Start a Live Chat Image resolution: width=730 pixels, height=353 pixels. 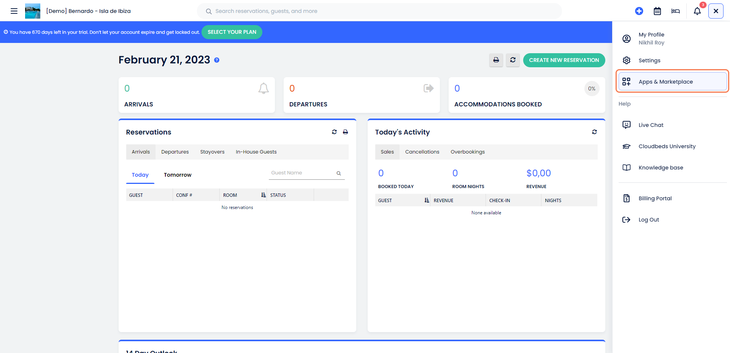[673, 125]
